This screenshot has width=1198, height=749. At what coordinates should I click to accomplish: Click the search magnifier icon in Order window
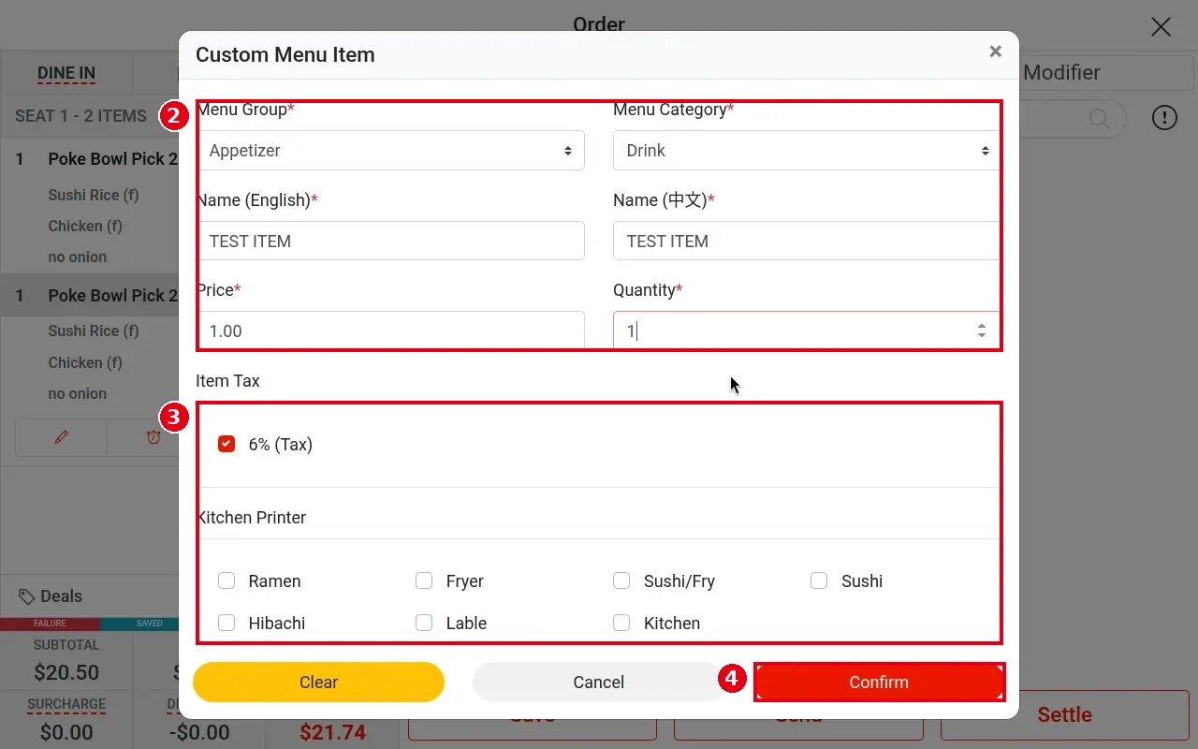[1100, 118]
